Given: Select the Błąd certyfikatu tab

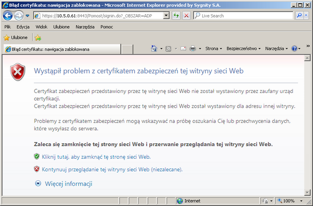Looking at the screenshot, I should [x=62, y=49].
